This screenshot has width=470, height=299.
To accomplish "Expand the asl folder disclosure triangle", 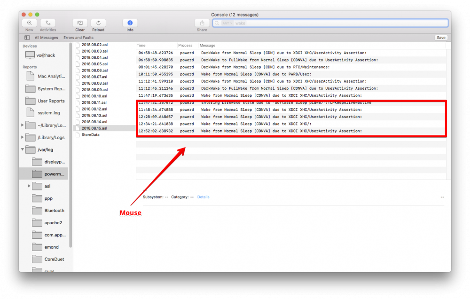I will [x=29, y=186].
